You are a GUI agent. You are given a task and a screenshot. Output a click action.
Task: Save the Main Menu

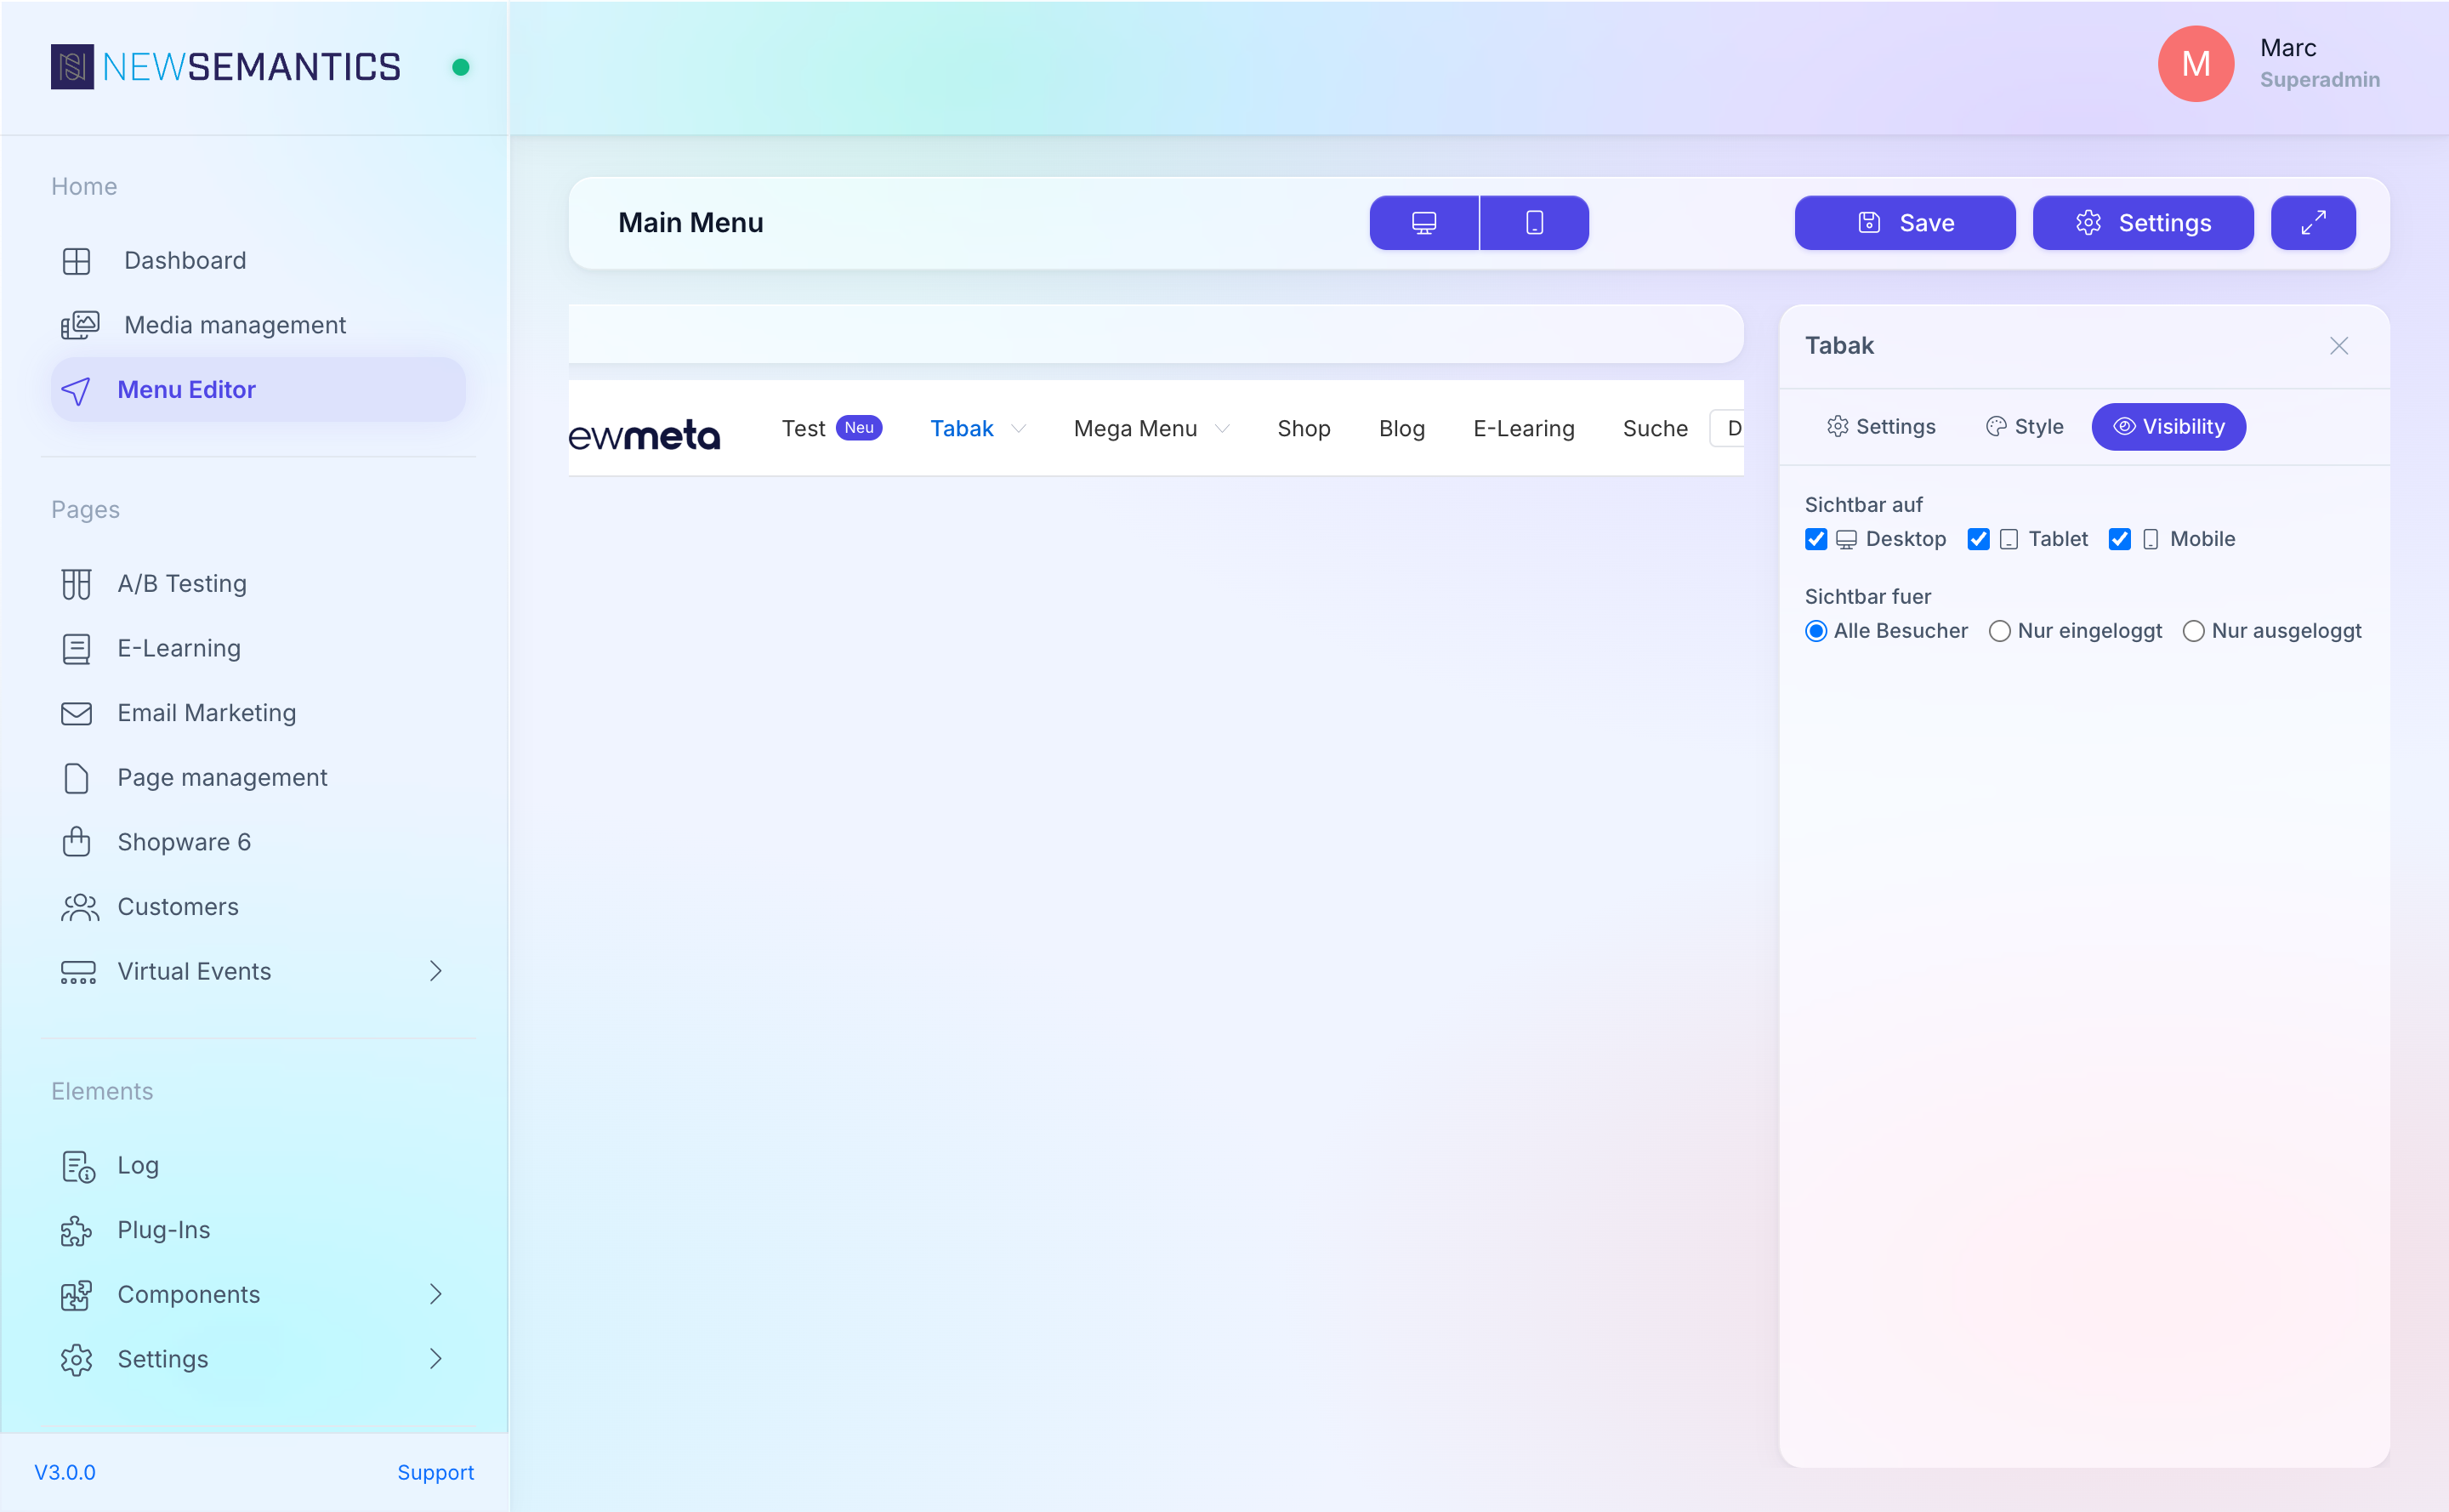click(x=1905, y=223)
